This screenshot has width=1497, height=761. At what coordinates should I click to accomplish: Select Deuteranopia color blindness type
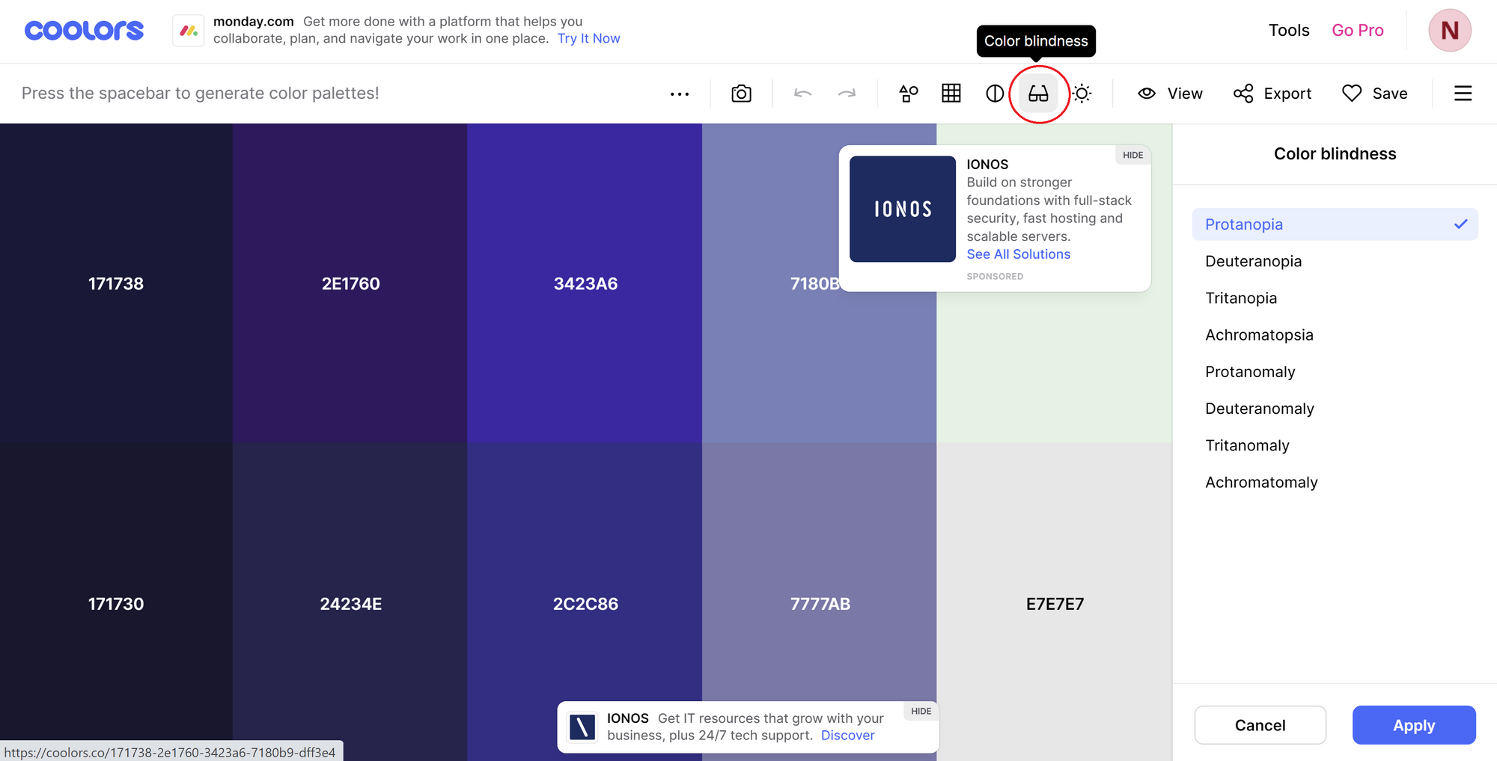[x=1254, y=261]
